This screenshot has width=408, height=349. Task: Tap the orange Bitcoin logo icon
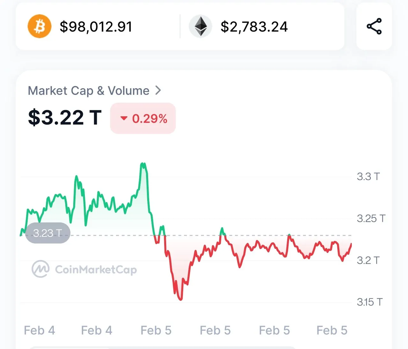(x=40, y=26)
